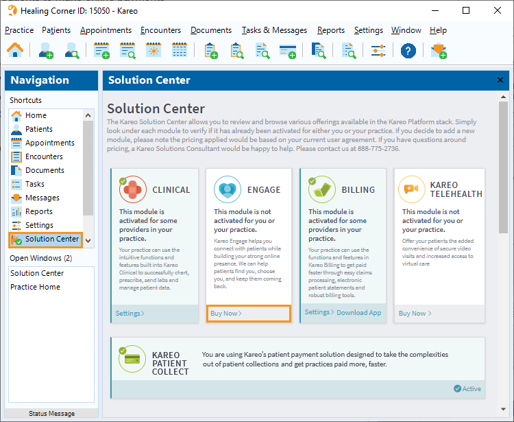Select Practice Home in Open Windows
514x422 pixels.
click(x=35, y=287)
